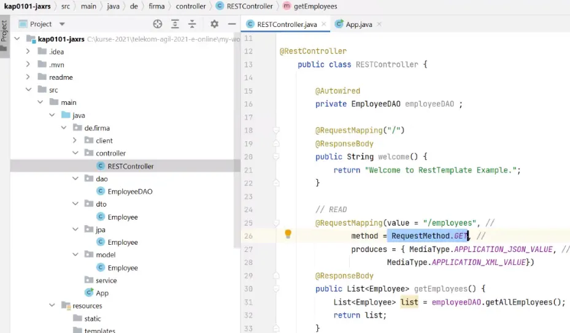Hide the Project panel with minus icon
This screenshot has width=570, height=333.
(232, 24)
